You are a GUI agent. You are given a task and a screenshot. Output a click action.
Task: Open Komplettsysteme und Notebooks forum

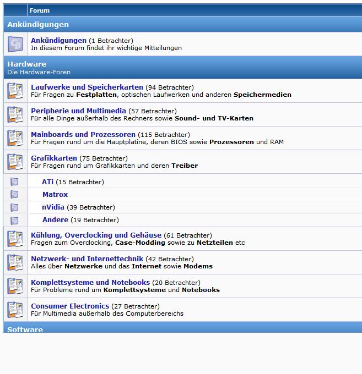[90, 282]
